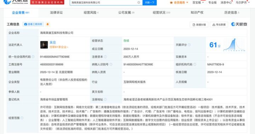Click help icon next to 天眼评分
Viewport: 255px width, 134px height.
[189, 45]
